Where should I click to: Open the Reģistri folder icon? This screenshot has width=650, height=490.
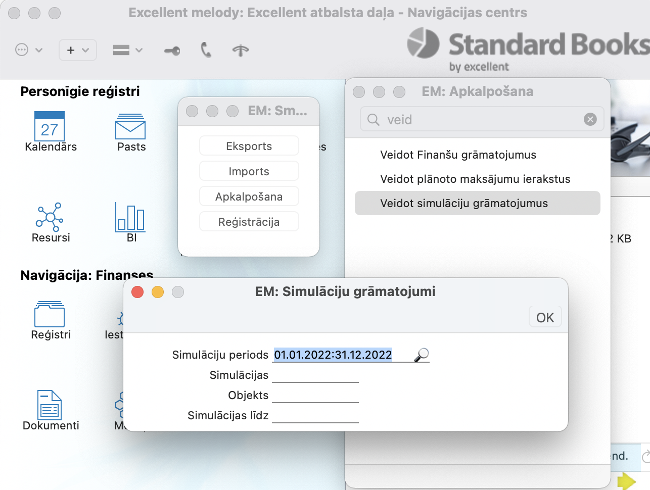coord(50,314)
